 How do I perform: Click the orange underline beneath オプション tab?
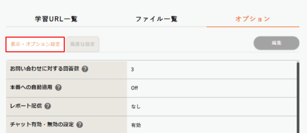point(253,27)
